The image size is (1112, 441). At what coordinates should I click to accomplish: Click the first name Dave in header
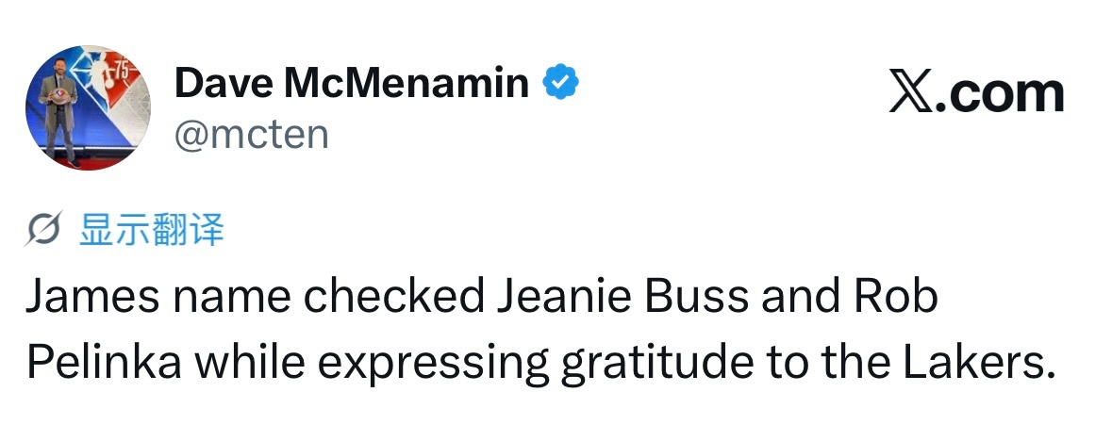pos(224,82)
